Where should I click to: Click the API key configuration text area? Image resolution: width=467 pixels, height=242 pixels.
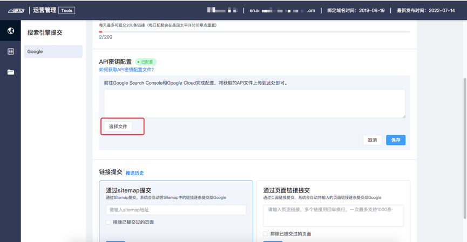pos(254,103)
